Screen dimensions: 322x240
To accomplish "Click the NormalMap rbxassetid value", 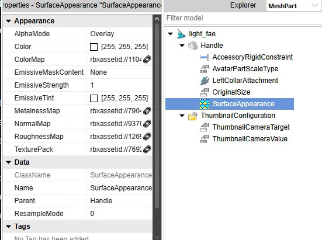I will (116, 124).
